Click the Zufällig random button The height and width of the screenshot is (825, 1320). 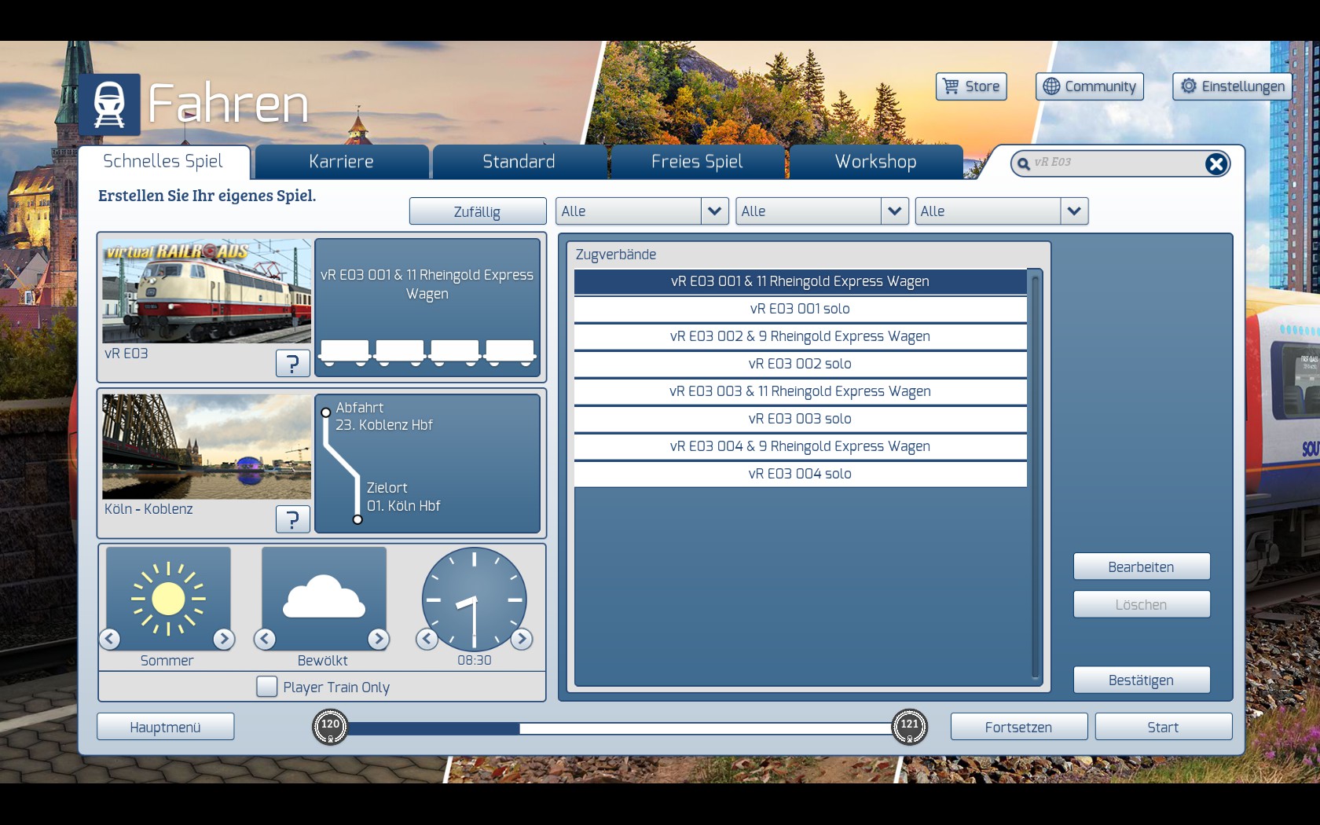(x=478, y=211)
